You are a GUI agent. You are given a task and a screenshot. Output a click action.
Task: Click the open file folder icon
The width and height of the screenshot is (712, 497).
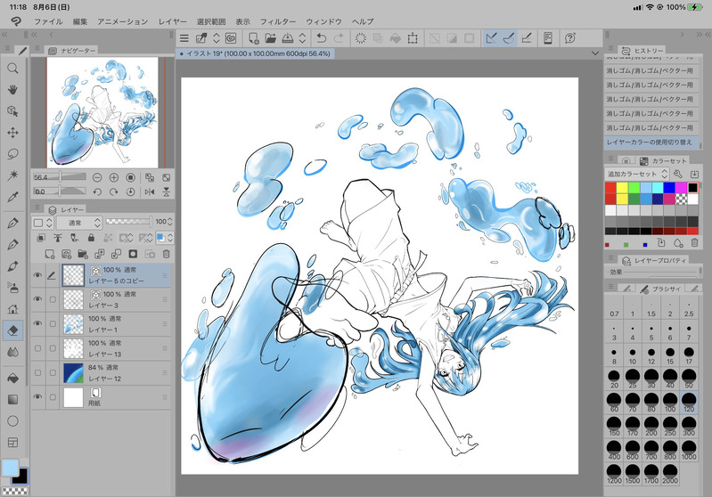pos(270,38)
